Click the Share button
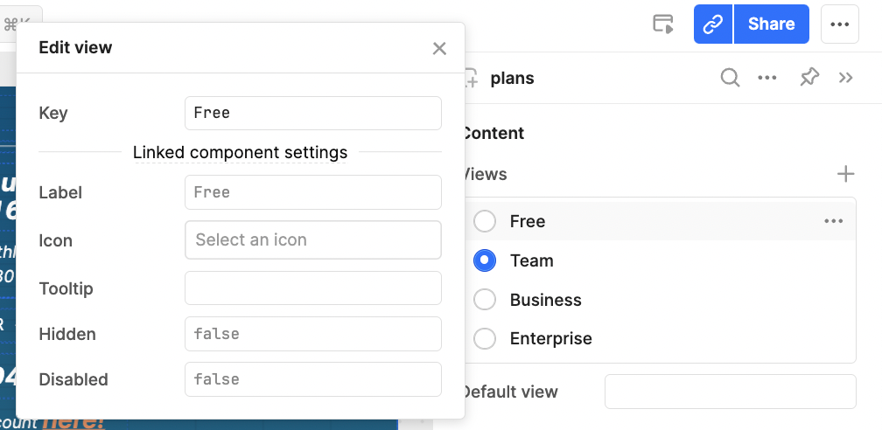Viewport: 882px width, 430px height. [771, 24]
